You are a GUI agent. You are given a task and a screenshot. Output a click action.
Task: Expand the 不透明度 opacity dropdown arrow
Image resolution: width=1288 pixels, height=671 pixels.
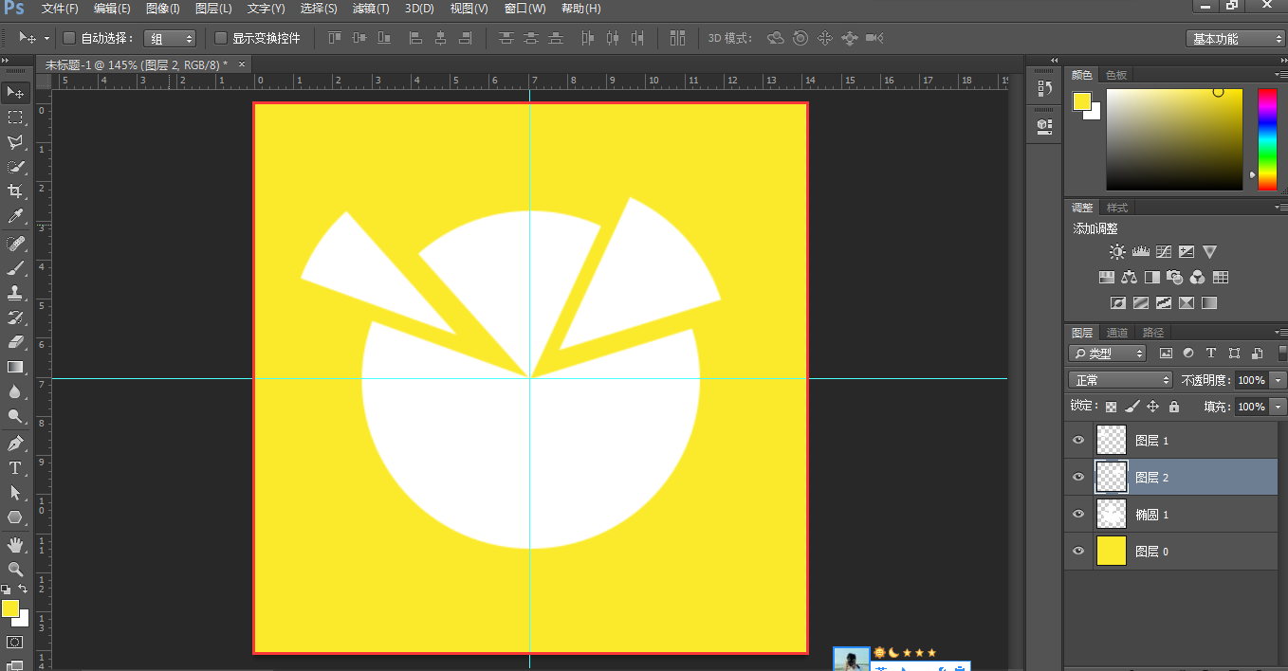click(1279, 380)
